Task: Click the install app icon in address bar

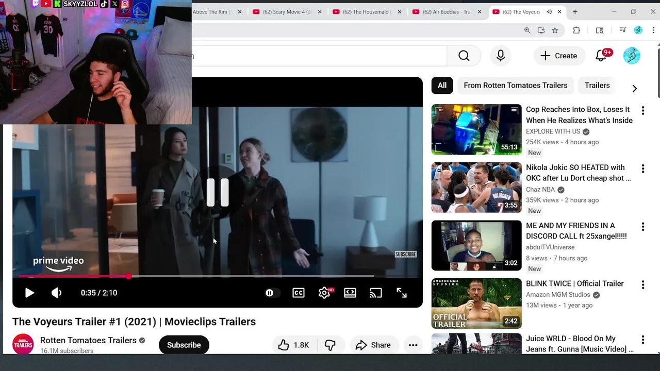Action: (541, 30)
